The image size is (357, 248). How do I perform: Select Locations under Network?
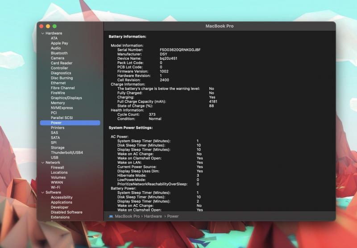(x=59, y=172)
